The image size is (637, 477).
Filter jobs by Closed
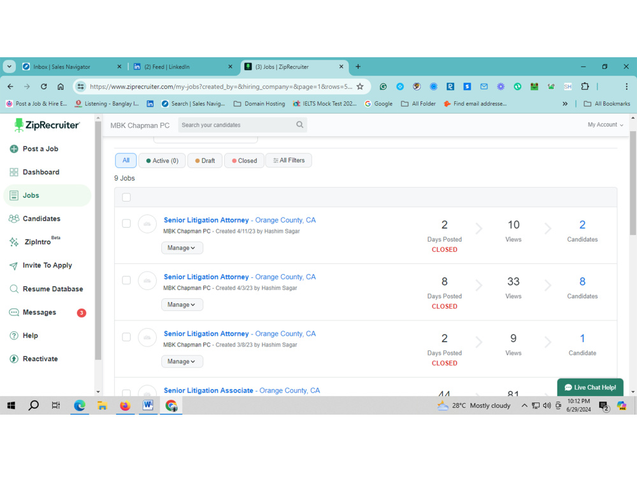(244, 161)
